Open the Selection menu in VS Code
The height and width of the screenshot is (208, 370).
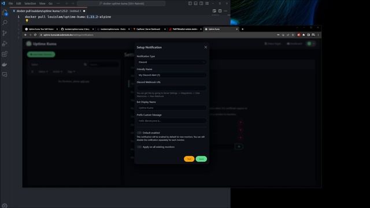[x=30, y=3]
